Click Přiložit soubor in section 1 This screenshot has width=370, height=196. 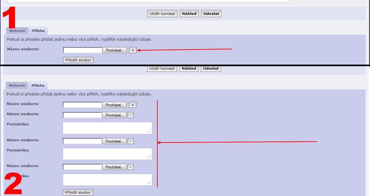[78, 60]
